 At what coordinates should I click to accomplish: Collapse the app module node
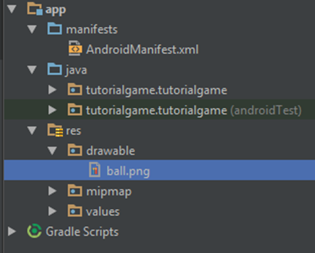(11, 9)
